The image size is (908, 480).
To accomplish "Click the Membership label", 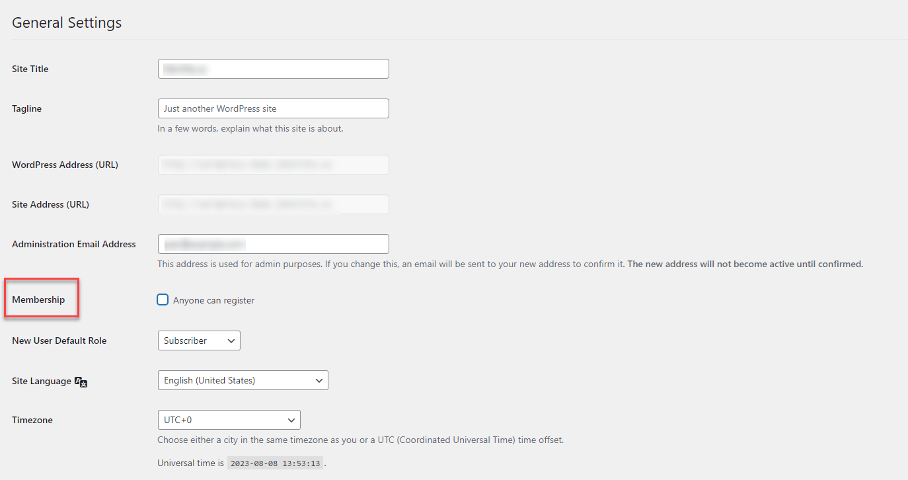I will [38, 300].
